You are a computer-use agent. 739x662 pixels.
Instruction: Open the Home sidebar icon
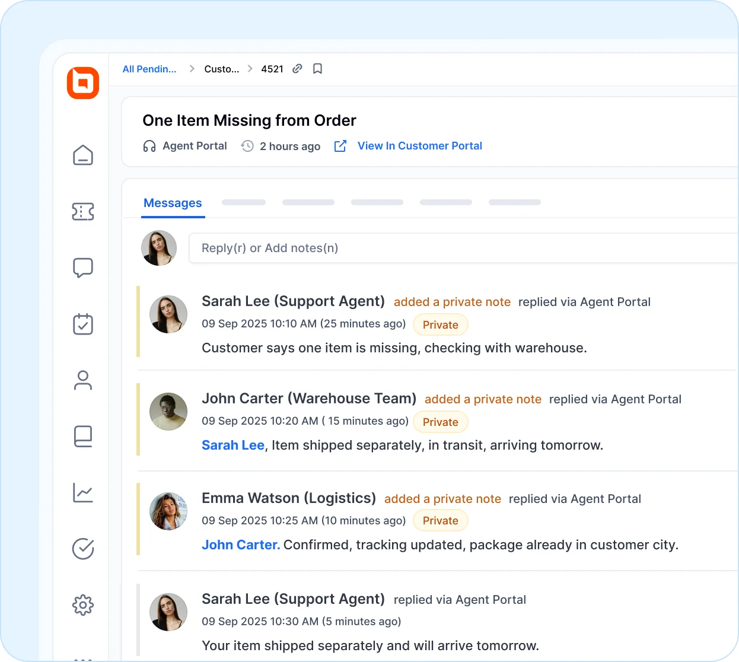83,155
